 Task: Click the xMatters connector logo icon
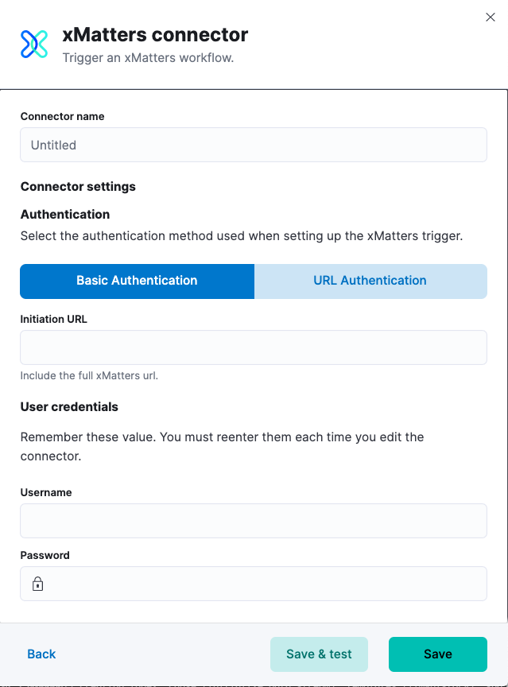(x=33, y=44)
